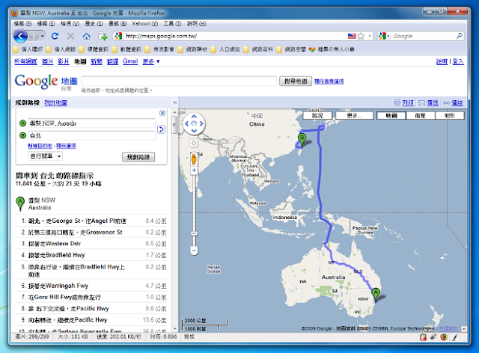Bookmark page with the star icon
The height and width of the screenshot is (353, 479).
point(361,36)
